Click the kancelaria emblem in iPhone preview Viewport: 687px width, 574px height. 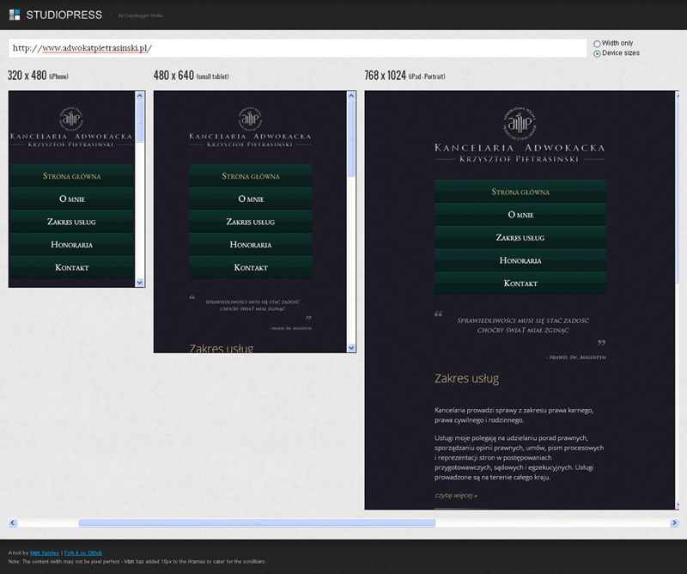click(x=70, y=119)
